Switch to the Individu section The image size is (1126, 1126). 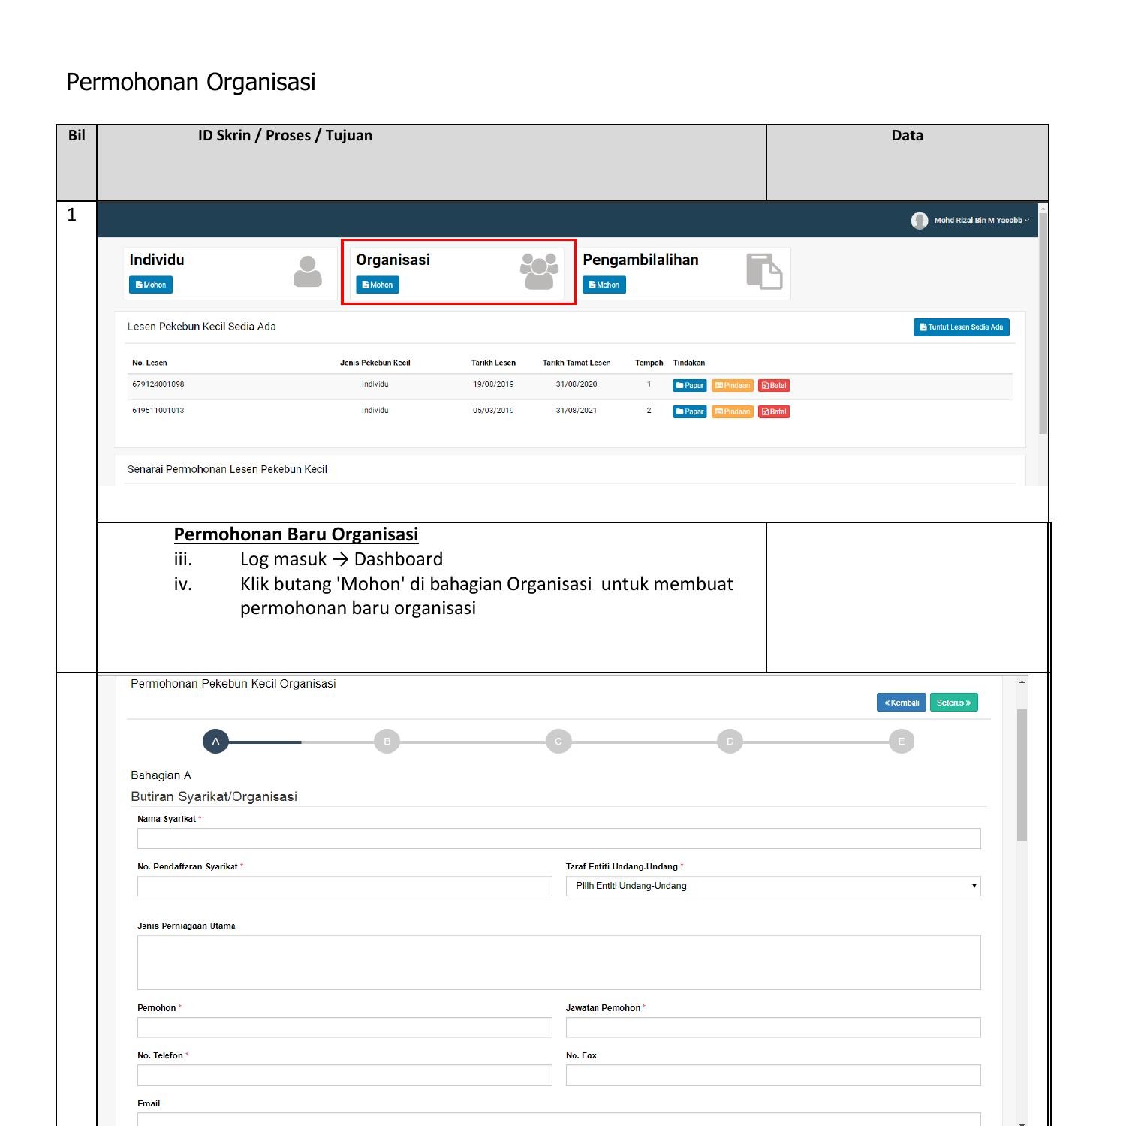[x=156, y=260]
